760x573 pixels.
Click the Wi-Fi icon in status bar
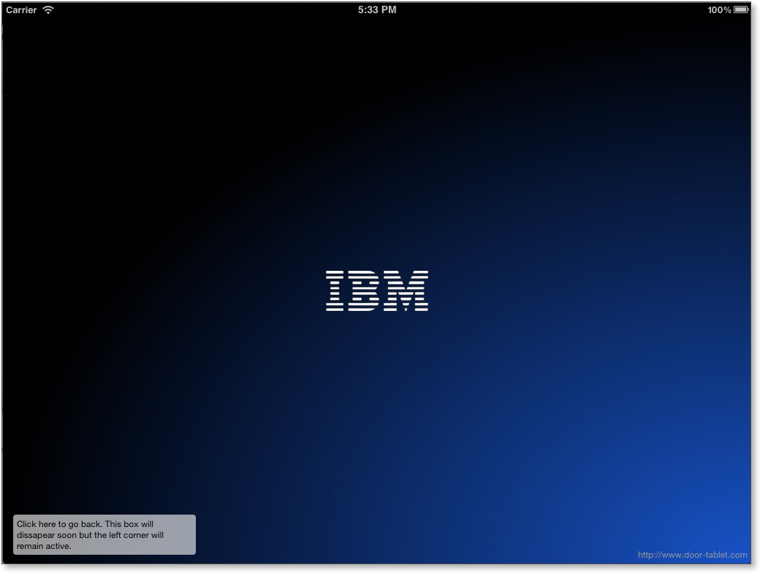48,9
